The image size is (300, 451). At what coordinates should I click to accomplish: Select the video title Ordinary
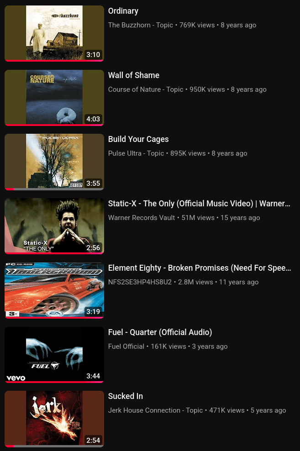coord(123,11)
